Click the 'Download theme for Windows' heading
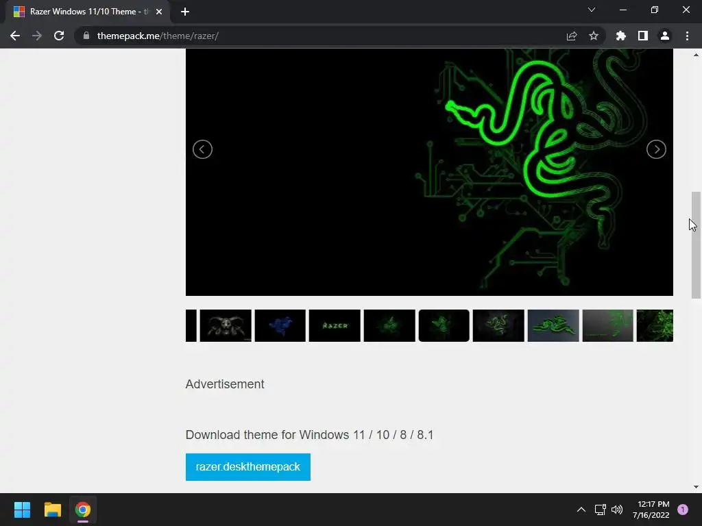Image resolution: width=702 pixels, height=526 pixels. 309,435
